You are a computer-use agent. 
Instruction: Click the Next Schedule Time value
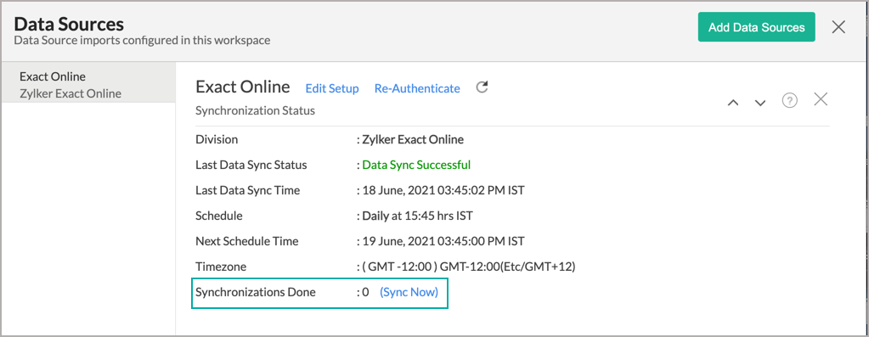point(443,241)
